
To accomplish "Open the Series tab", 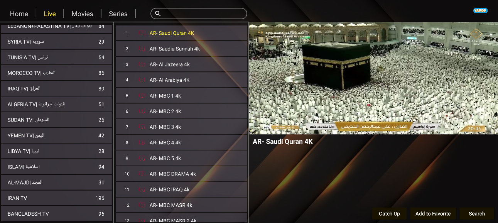I will 118,14.
